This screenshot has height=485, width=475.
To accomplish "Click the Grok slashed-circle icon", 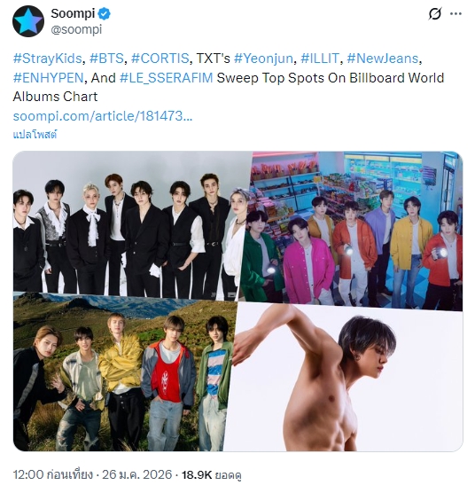I will [435, 13].
